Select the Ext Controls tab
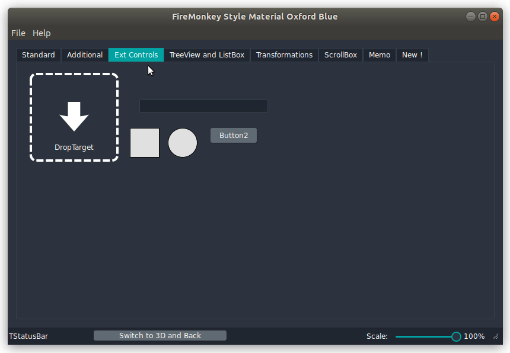 point(136,55)
